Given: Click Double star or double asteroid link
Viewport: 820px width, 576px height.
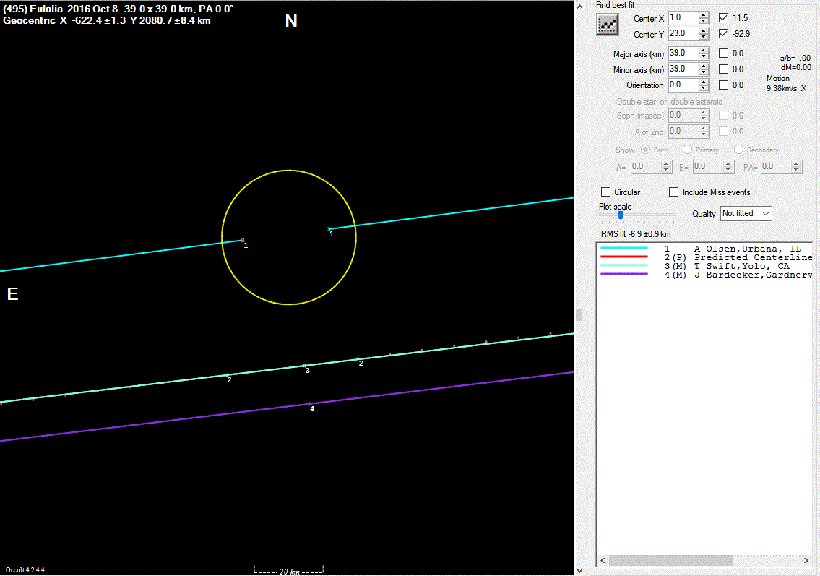Looking at the screenshot, I should [670, 102].
